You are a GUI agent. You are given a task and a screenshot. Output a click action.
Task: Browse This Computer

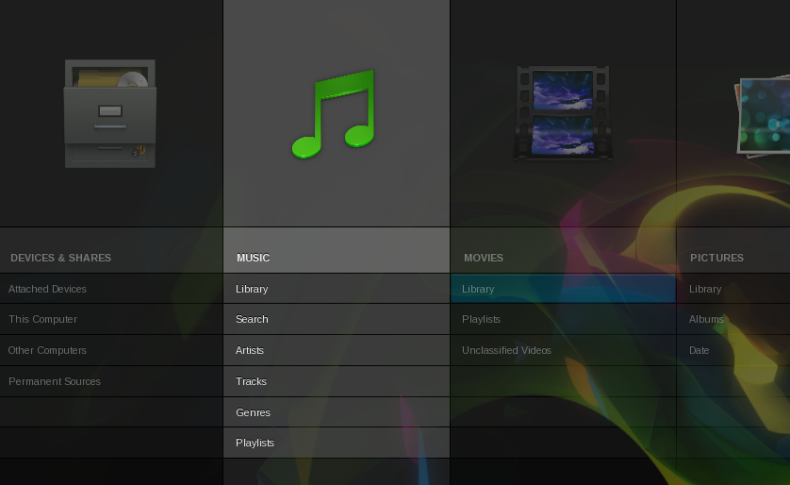[111, 319]
